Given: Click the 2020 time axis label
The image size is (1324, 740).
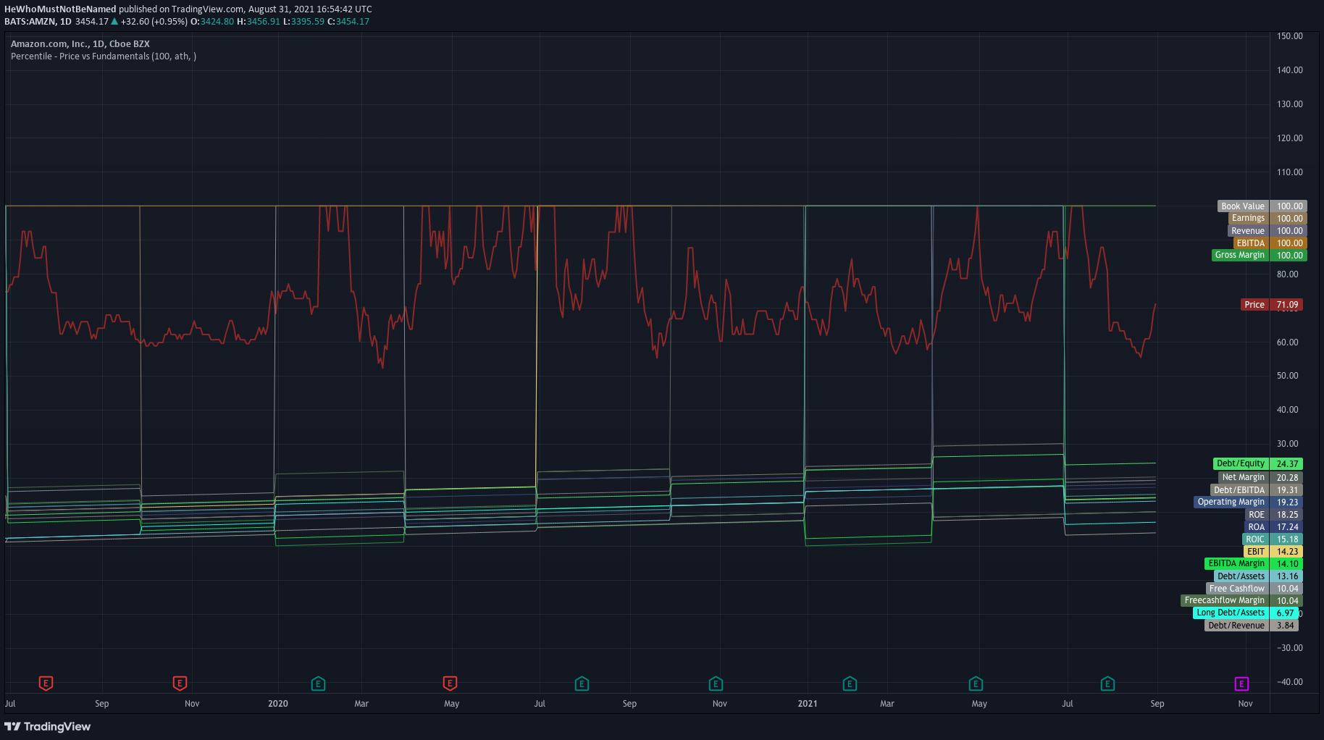Looking at the screenshot, I should click(278, 704).
